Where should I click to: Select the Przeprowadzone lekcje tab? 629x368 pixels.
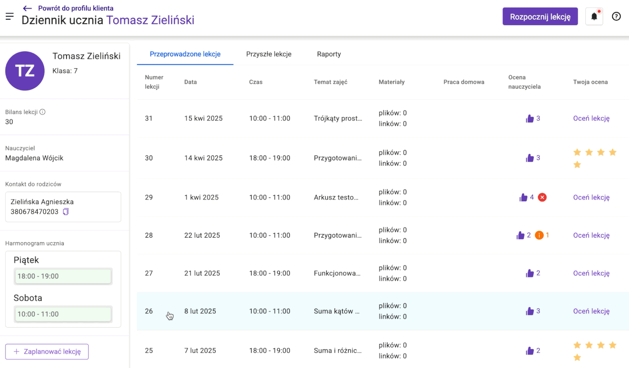coord(185,54)
